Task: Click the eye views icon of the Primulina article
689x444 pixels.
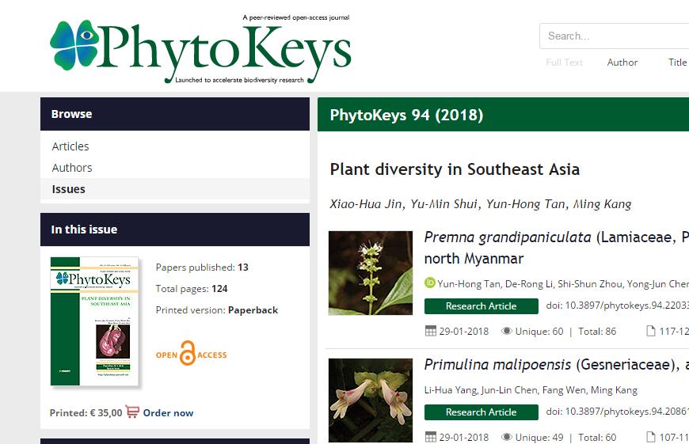Action: pyautogui.click(x=507, y=437)
